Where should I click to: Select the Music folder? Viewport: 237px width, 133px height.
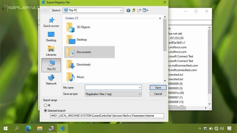pyautogui.click(x=75, y=77)
